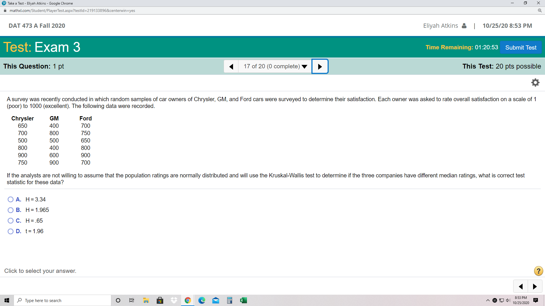This screenshot has width=545, height=306.
Task: Open the Windows notification center icon
Action: [x=536, y=300]
